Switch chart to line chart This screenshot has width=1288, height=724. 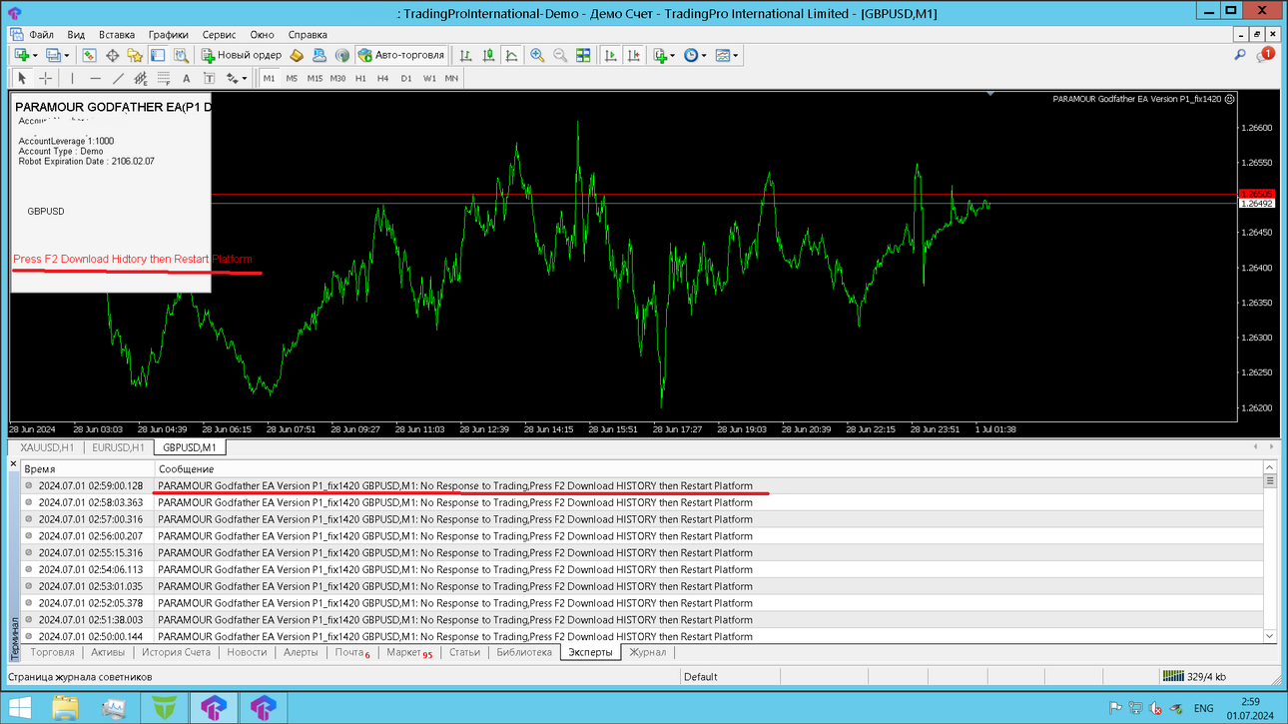point(511,56)
